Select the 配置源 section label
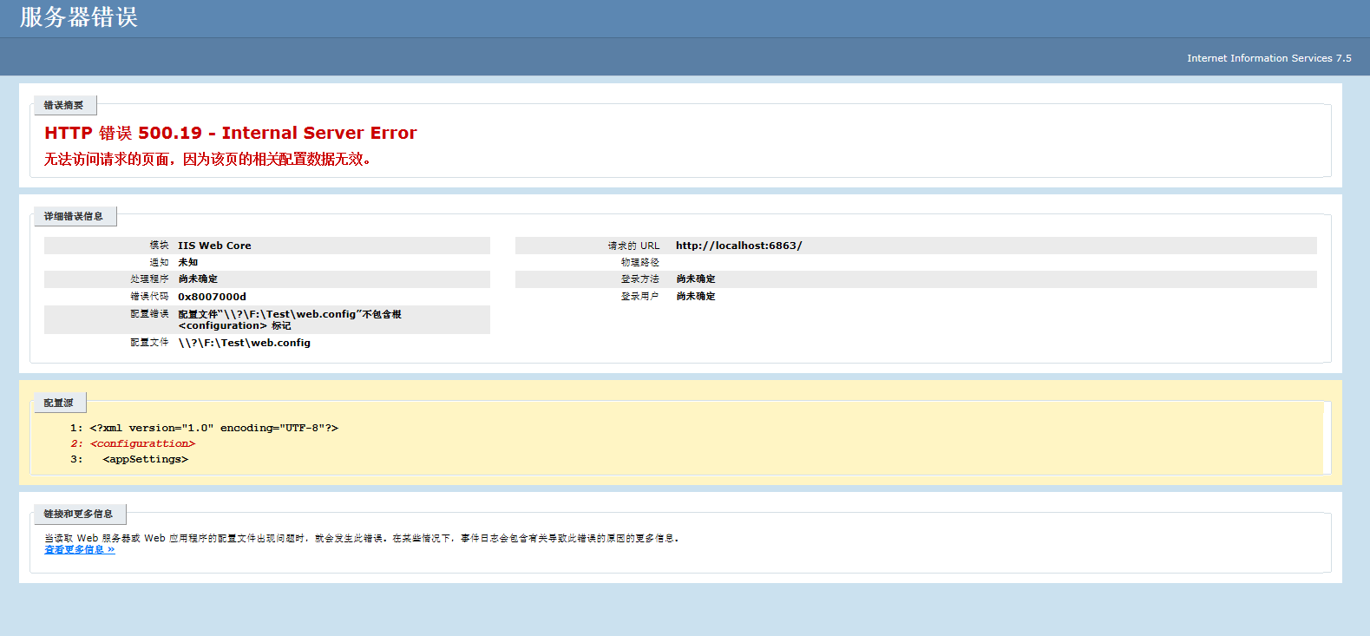 click(x=58, y=403)
